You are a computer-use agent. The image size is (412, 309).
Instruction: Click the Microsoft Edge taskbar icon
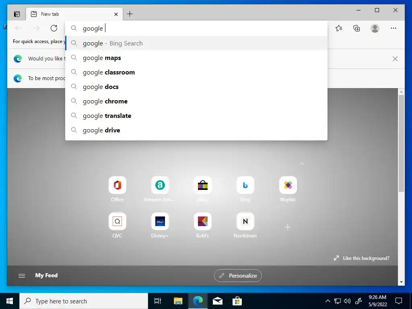click(198, 301)
